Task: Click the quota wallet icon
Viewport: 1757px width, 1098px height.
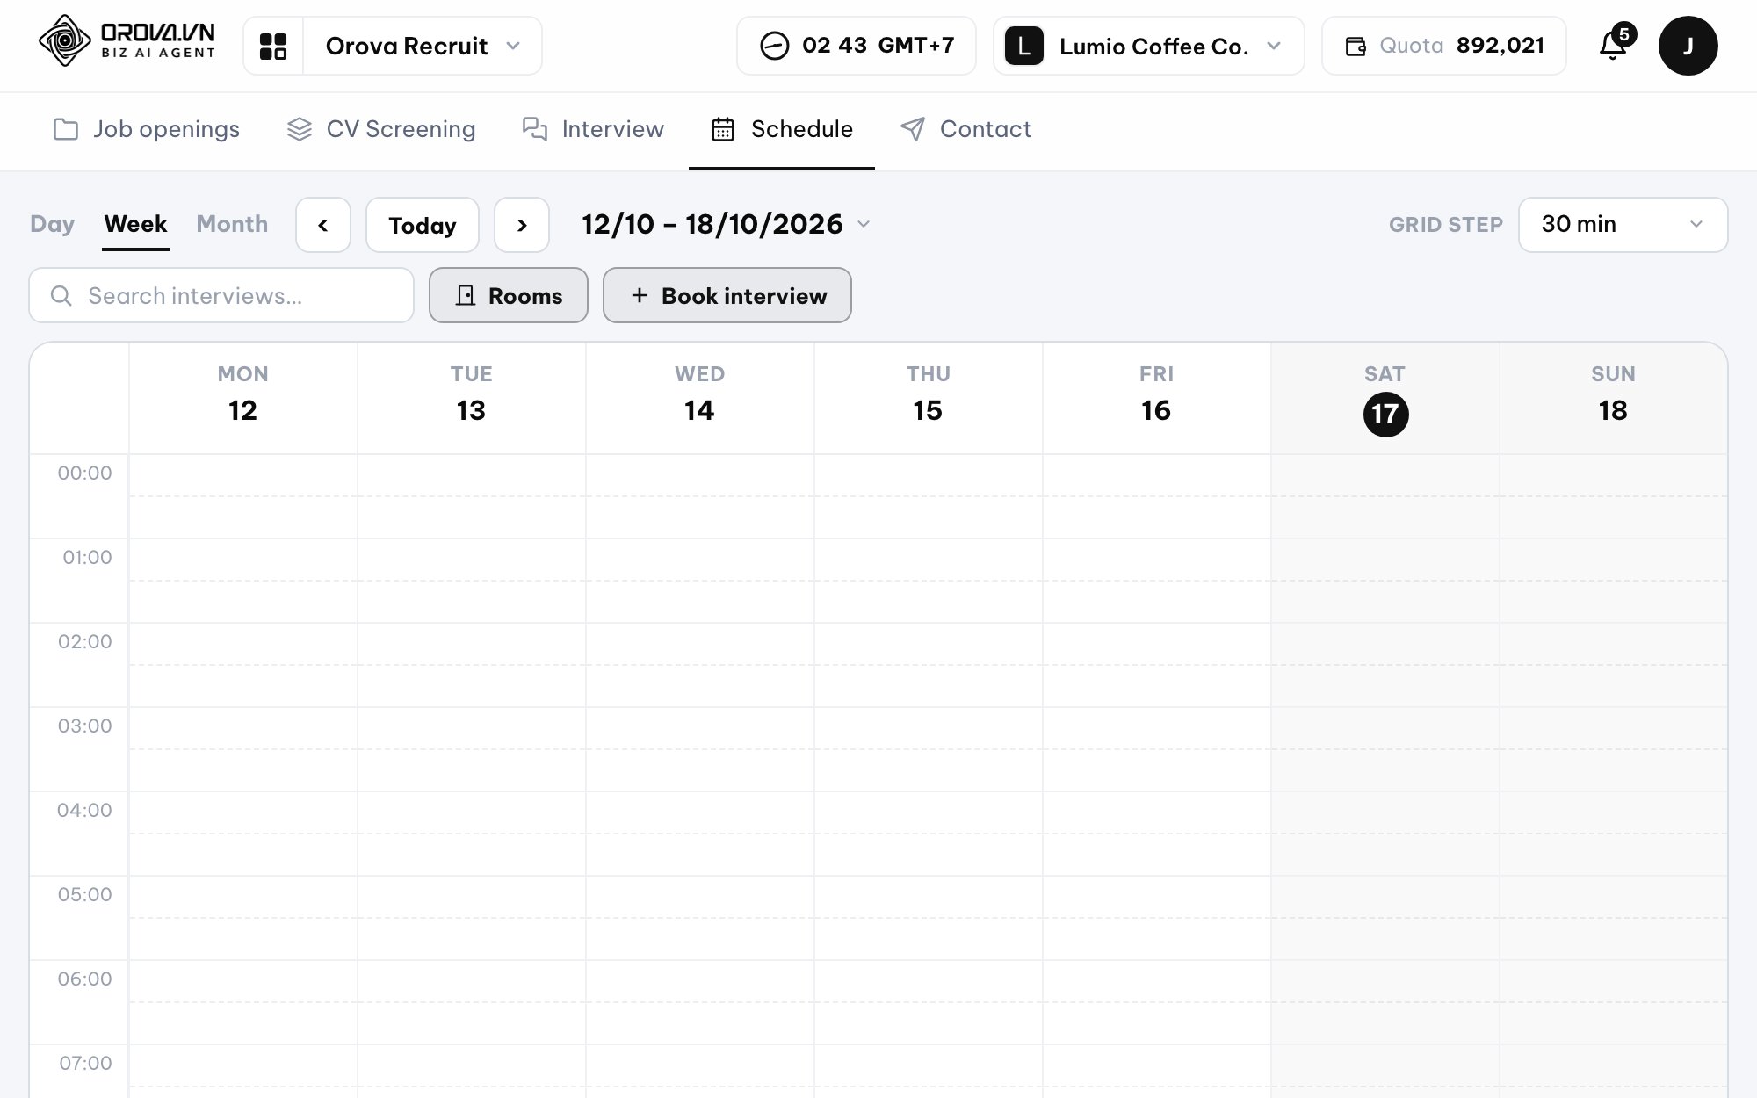Action: (1356, 46)
